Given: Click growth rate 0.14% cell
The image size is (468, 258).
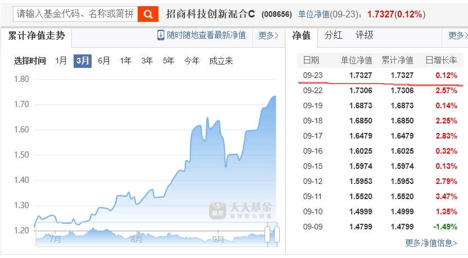Looking at the screenshot, I should (x=446, y=106).
